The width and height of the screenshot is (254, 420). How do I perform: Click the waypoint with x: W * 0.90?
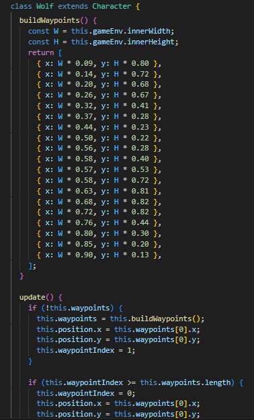(x=99, y=255)
